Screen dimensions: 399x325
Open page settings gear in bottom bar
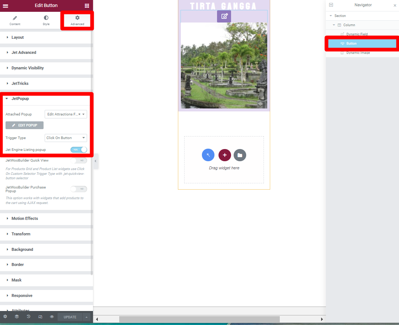pyautogui.click(x=5, y=317)
